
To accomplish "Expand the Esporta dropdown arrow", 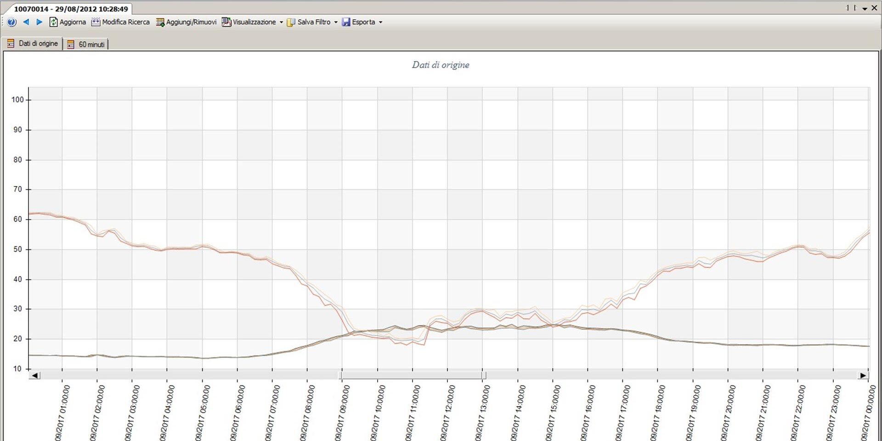I will point(381,22).
